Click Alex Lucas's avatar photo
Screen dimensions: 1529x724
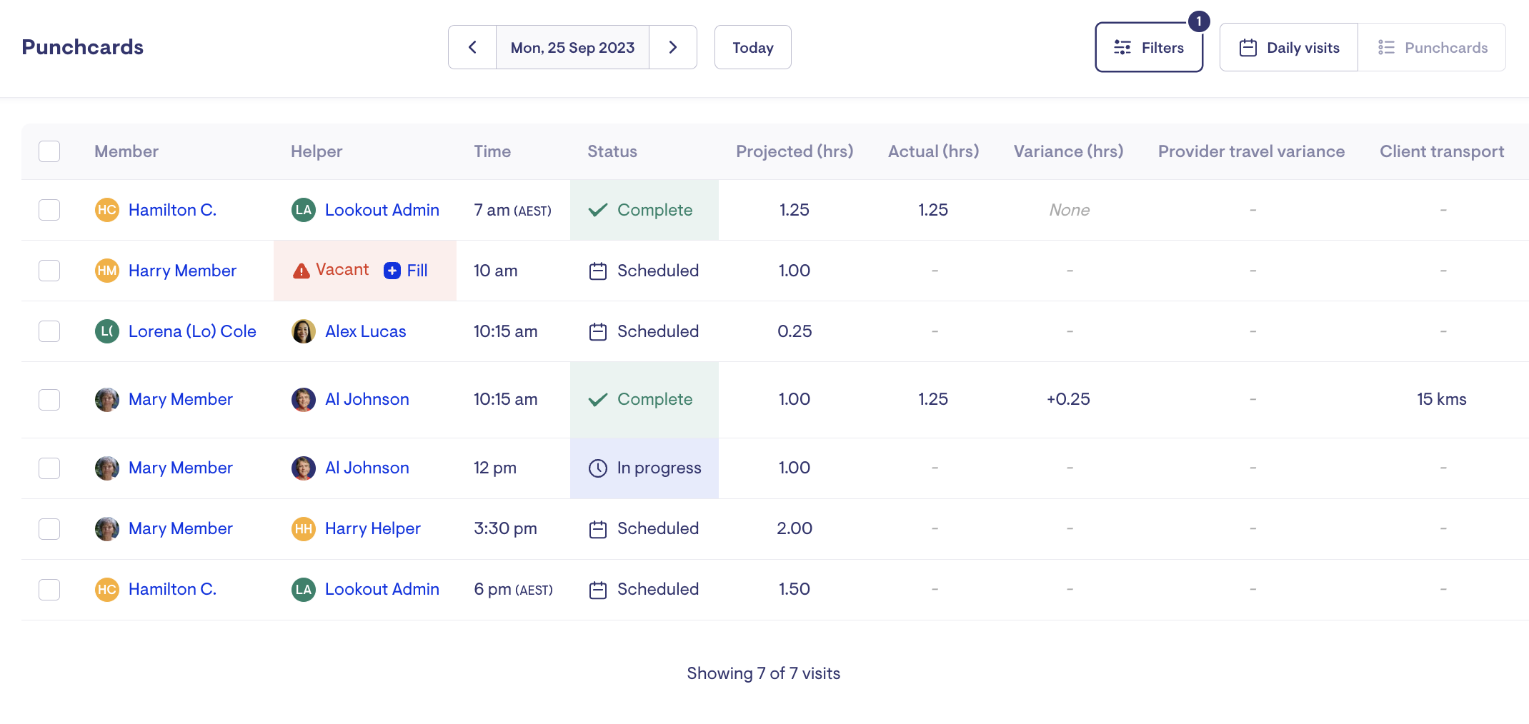[304, 331]
